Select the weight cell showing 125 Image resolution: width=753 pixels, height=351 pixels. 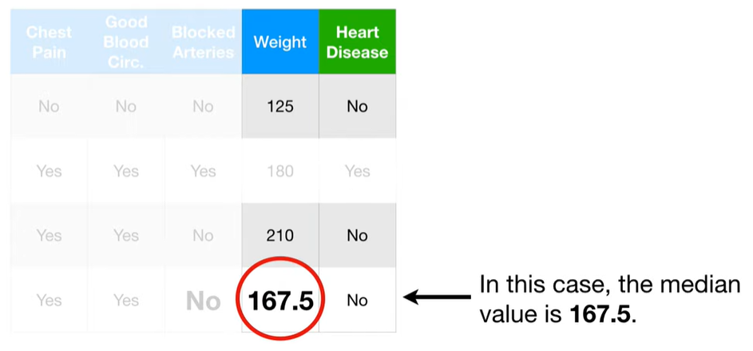point(280,106)
